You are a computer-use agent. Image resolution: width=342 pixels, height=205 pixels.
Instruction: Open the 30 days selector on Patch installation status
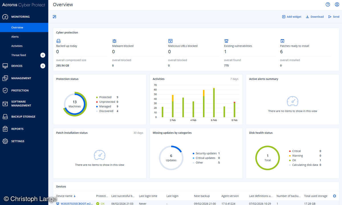coord(138,133)
